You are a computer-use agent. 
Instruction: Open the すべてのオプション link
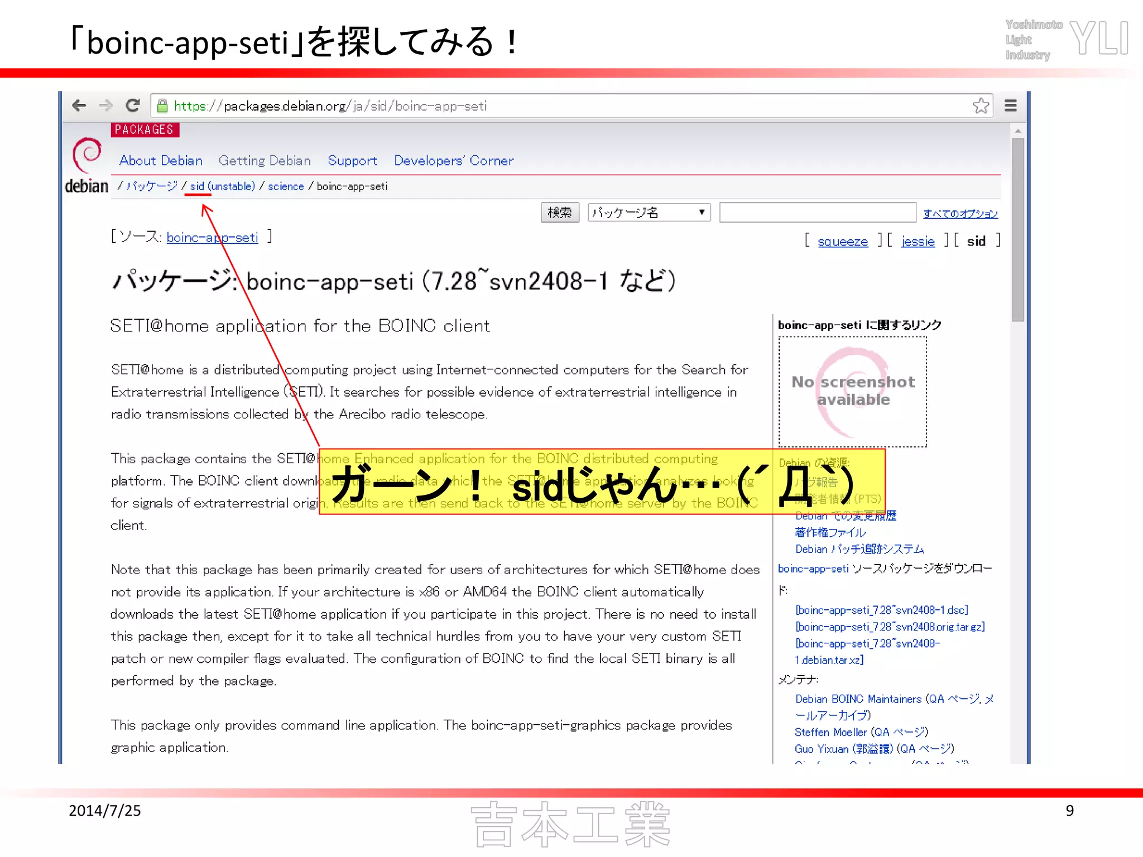pos(960,214)
